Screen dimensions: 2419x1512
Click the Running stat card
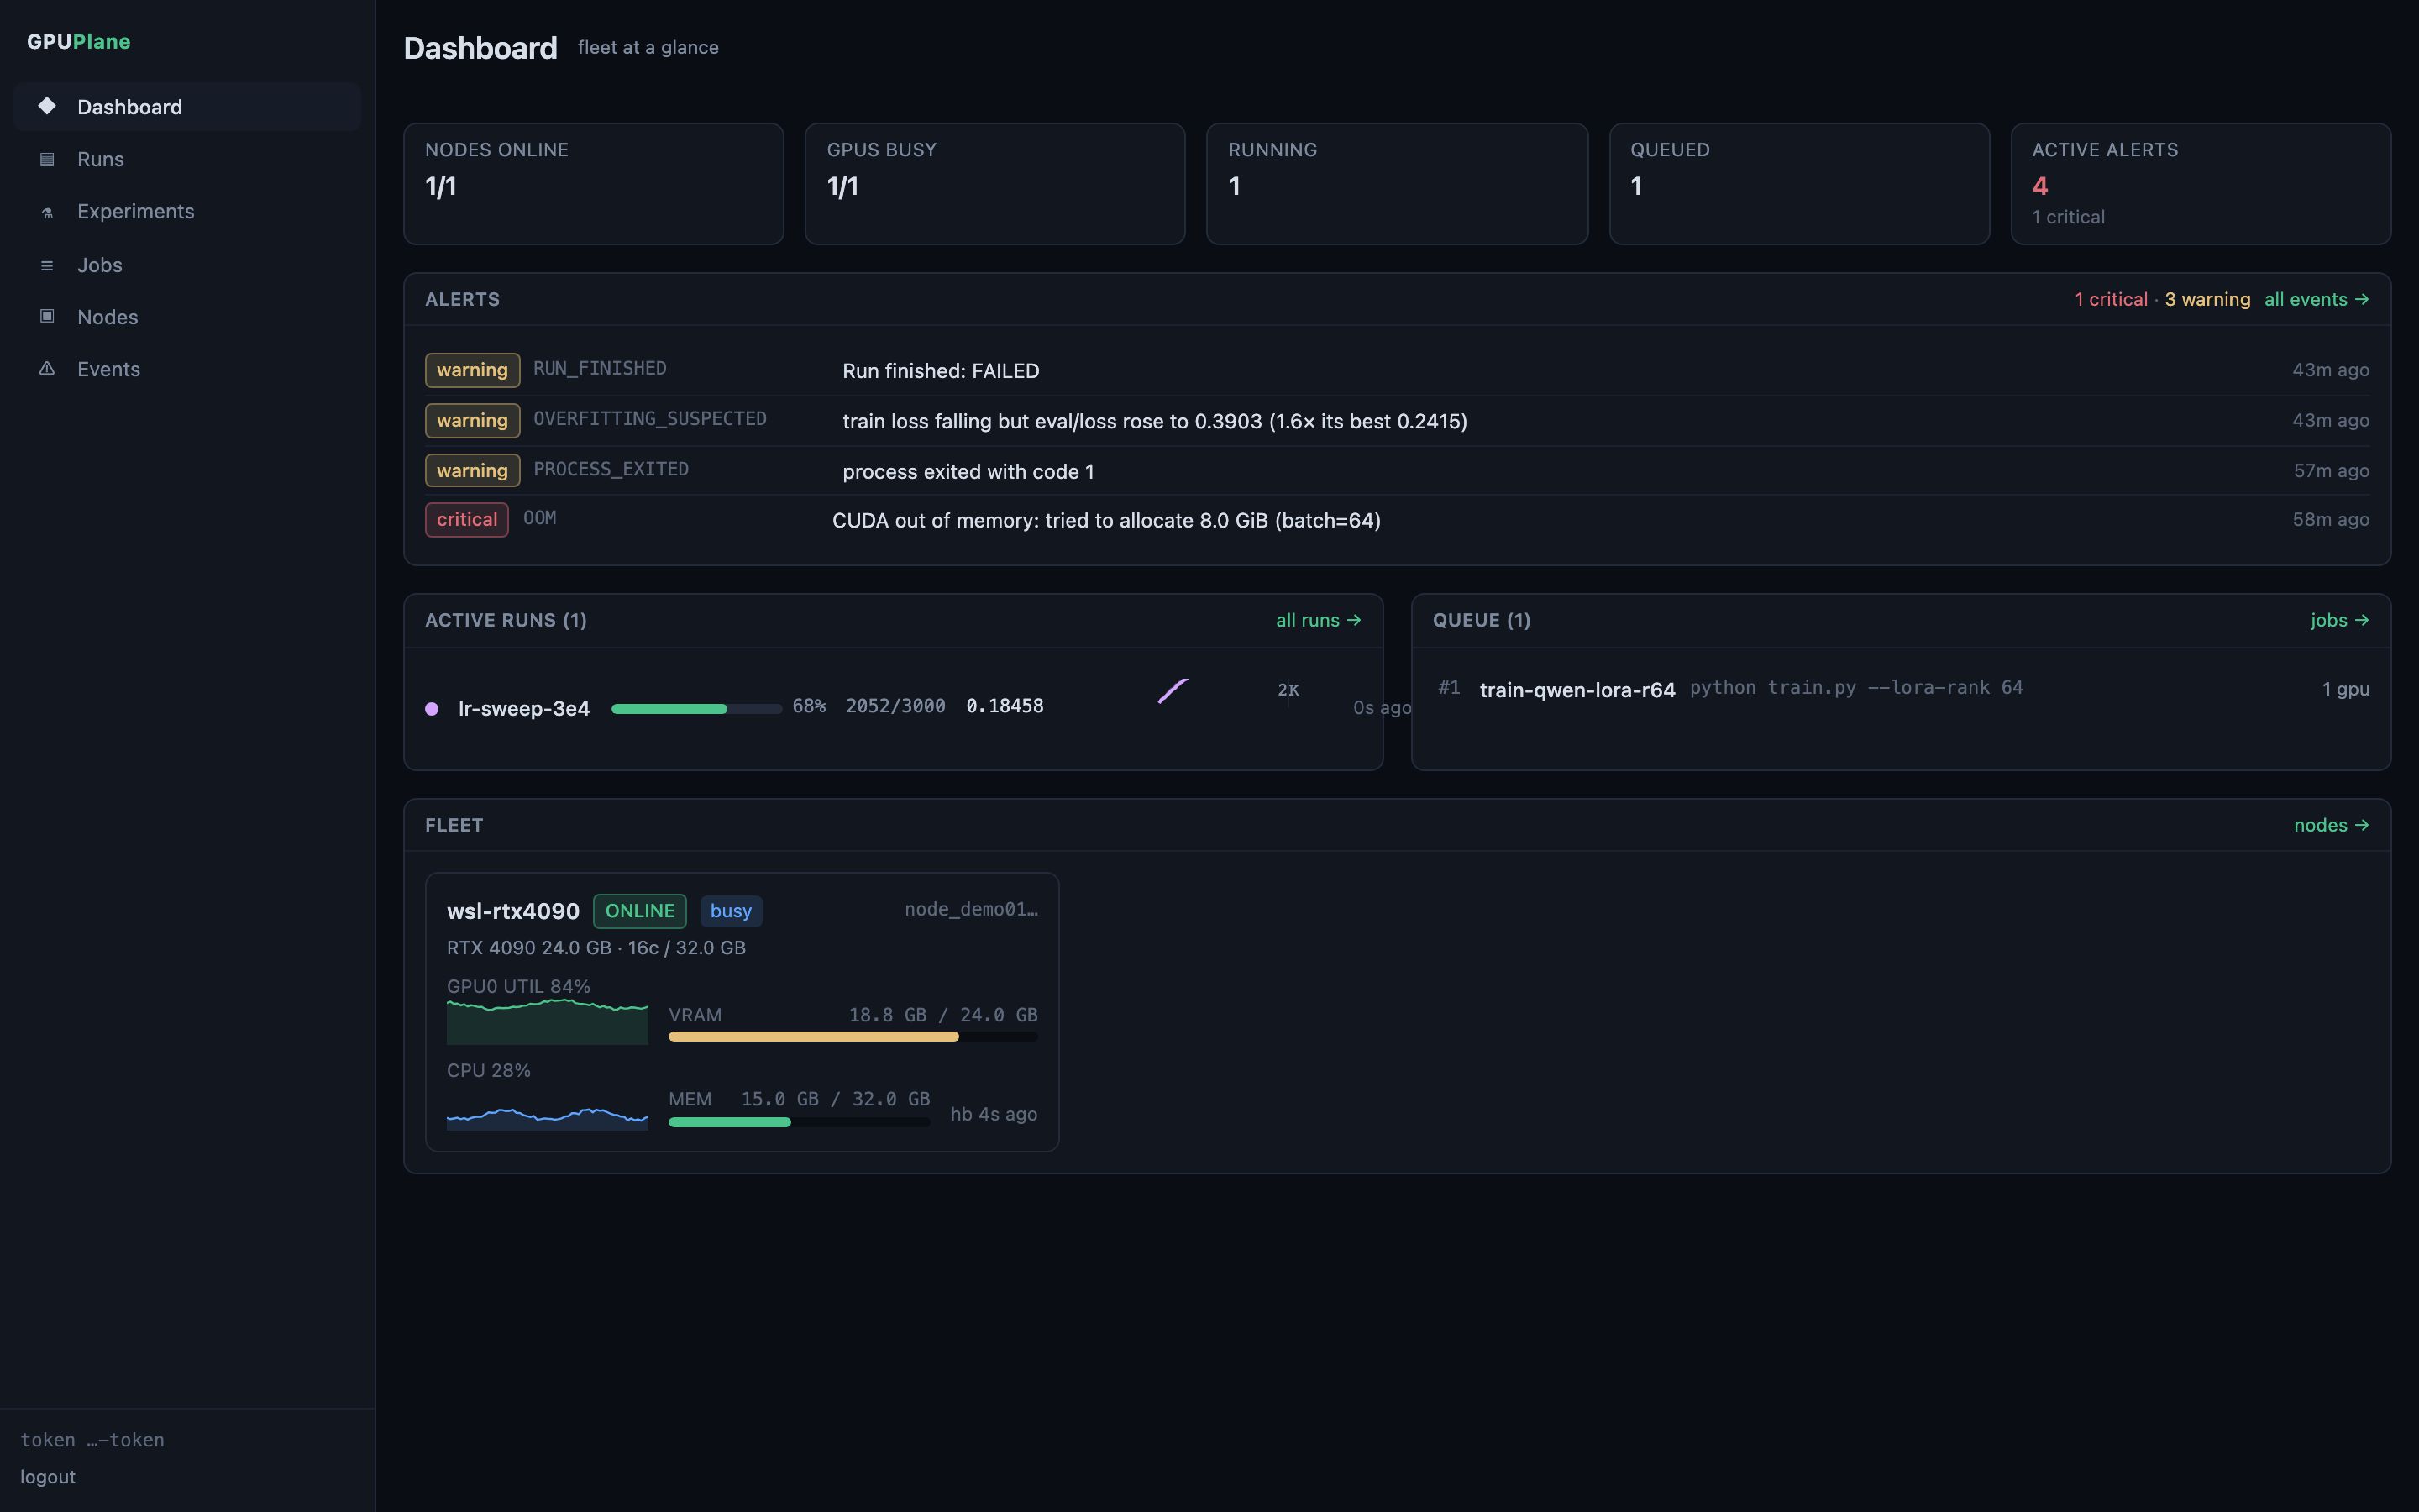pyautogui.click(x=1397, y=184)
